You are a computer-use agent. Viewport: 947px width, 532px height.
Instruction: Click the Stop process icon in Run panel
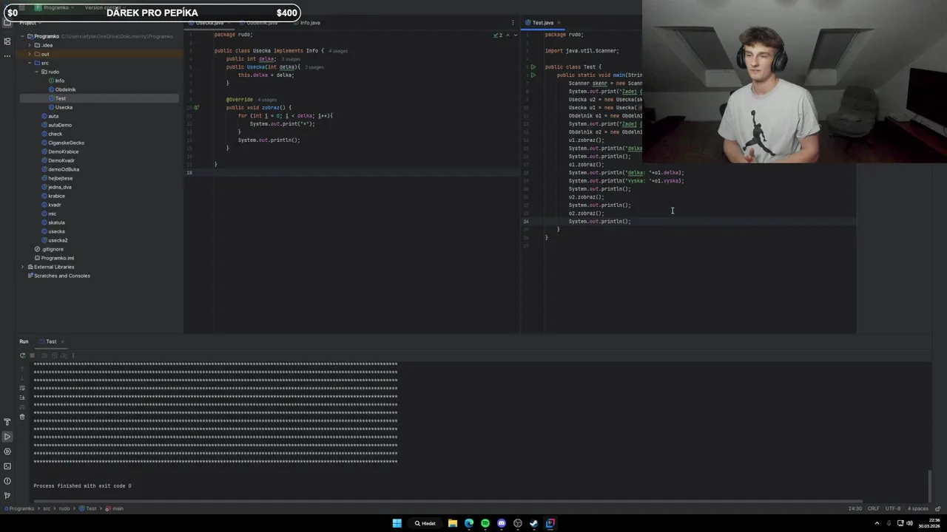coord(32,355)
